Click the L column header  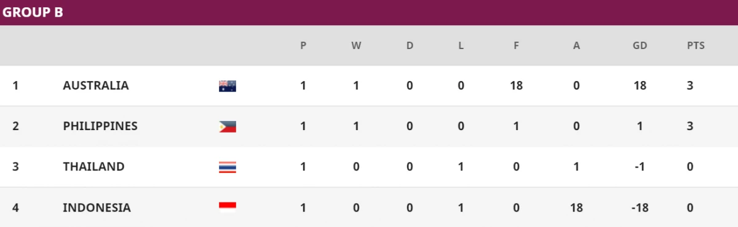pos(461,45)
